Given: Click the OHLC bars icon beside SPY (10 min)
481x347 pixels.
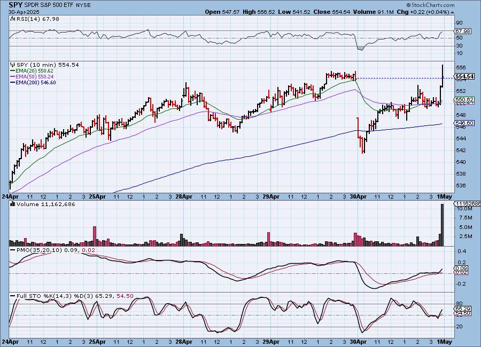Looking at the screenshot, I should click(x=13, y=65).
